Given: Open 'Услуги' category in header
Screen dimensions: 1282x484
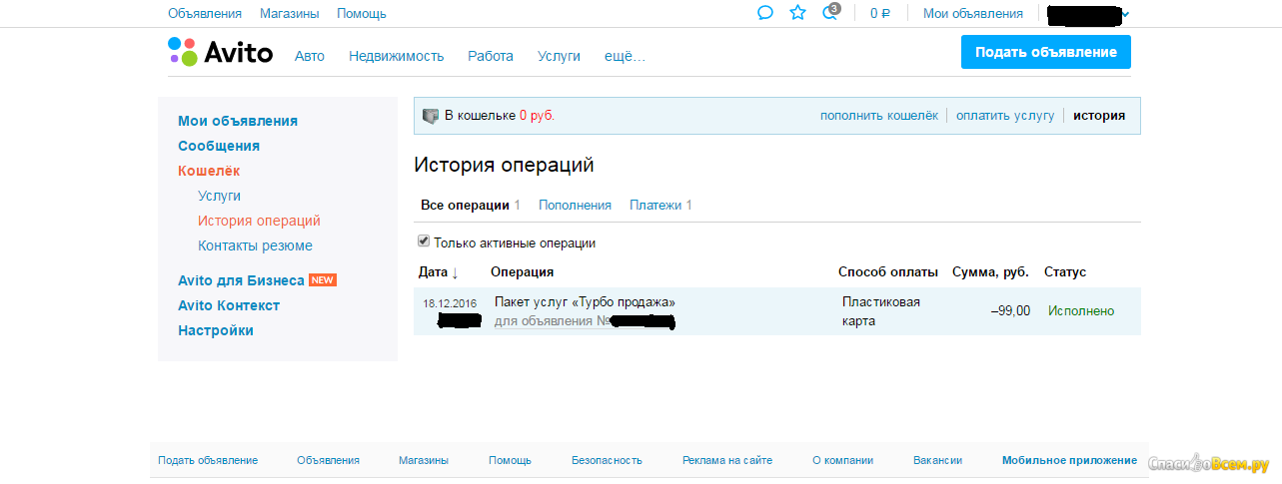Looking at the screenshot, I should pyautogui.click(x=559, y=56).
